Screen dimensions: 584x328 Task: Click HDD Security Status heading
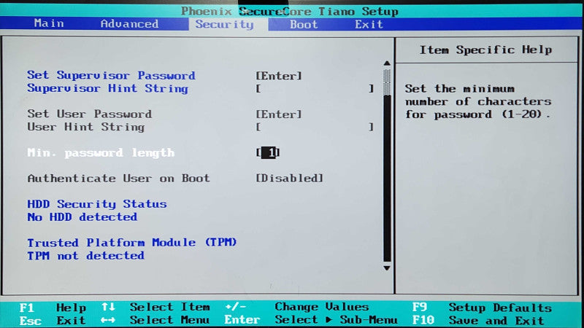point(97,204)
